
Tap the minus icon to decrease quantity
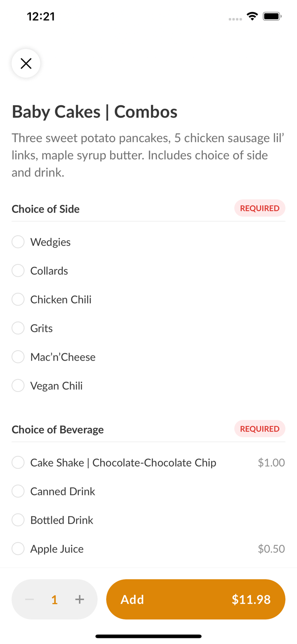click(x=29, y=599)
